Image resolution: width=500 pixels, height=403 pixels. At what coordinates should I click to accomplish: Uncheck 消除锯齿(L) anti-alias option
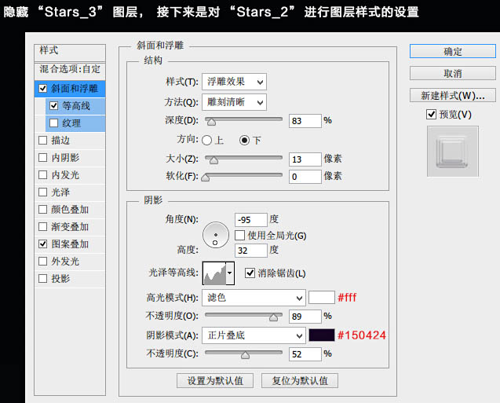click(250, 273)
